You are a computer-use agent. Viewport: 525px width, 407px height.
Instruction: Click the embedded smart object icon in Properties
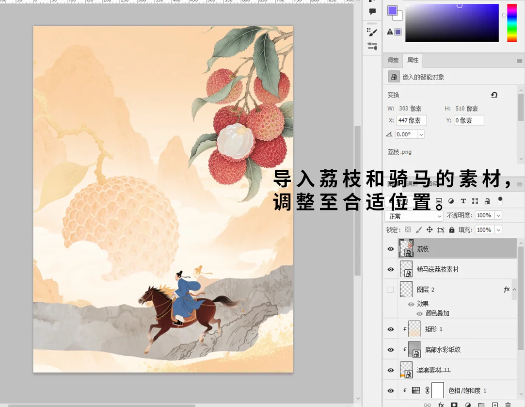394,77
